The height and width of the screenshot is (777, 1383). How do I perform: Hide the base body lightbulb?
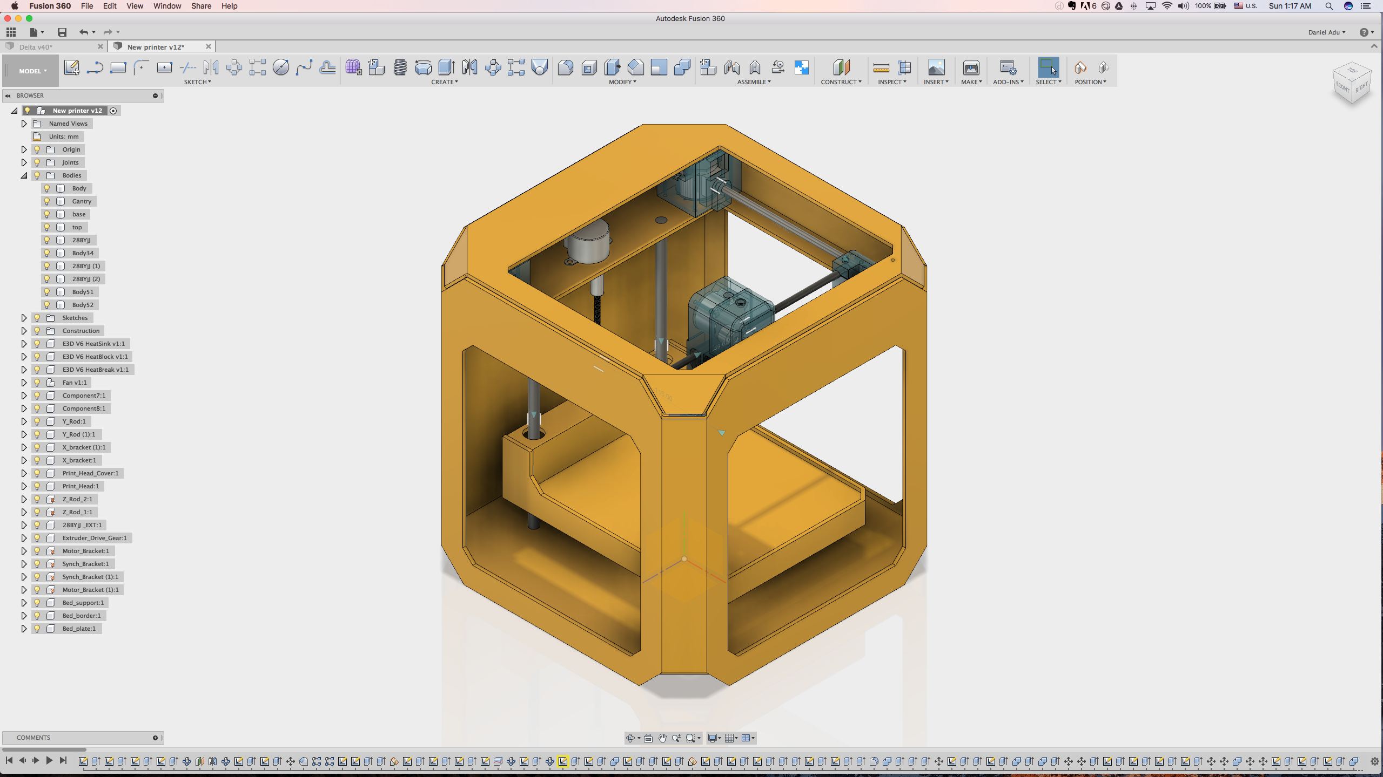click(47, 214)
